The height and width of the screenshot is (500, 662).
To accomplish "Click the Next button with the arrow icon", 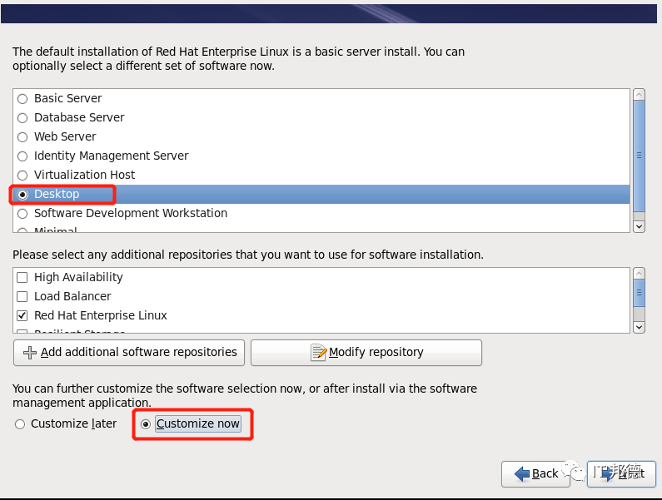I will click(x=621, y=474).
